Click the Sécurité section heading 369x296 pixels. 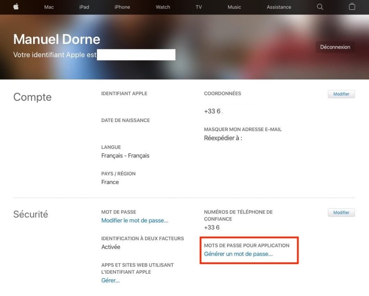(x=31, y=214)
